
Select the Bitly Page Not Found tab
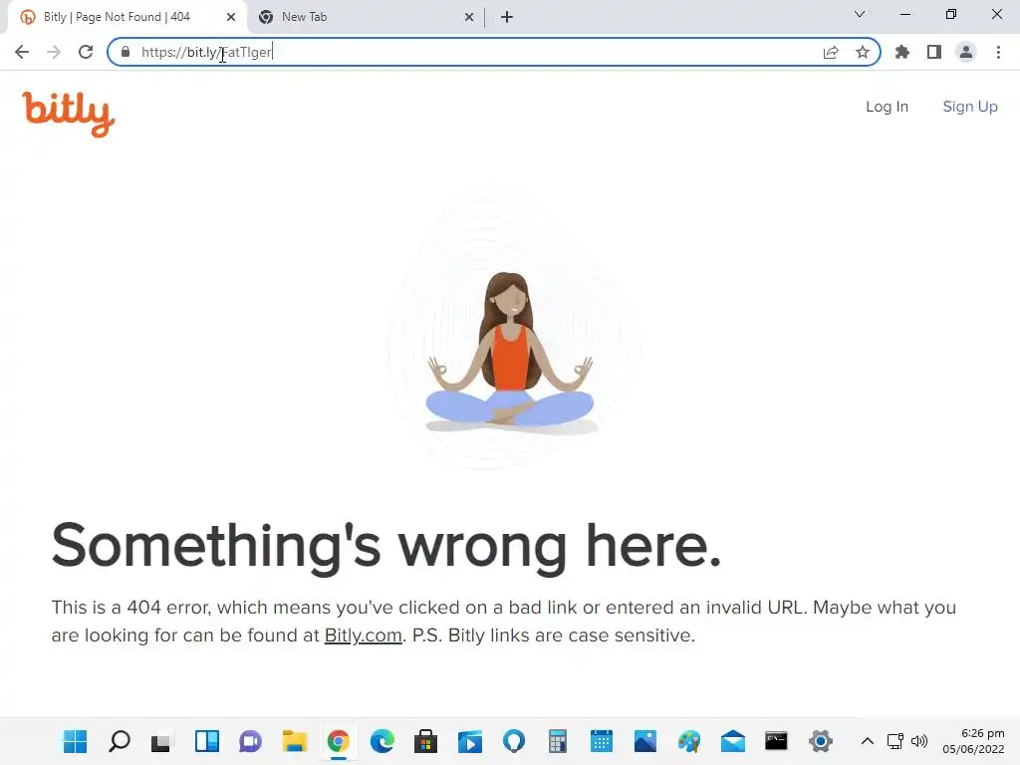(x=118, y=17)
